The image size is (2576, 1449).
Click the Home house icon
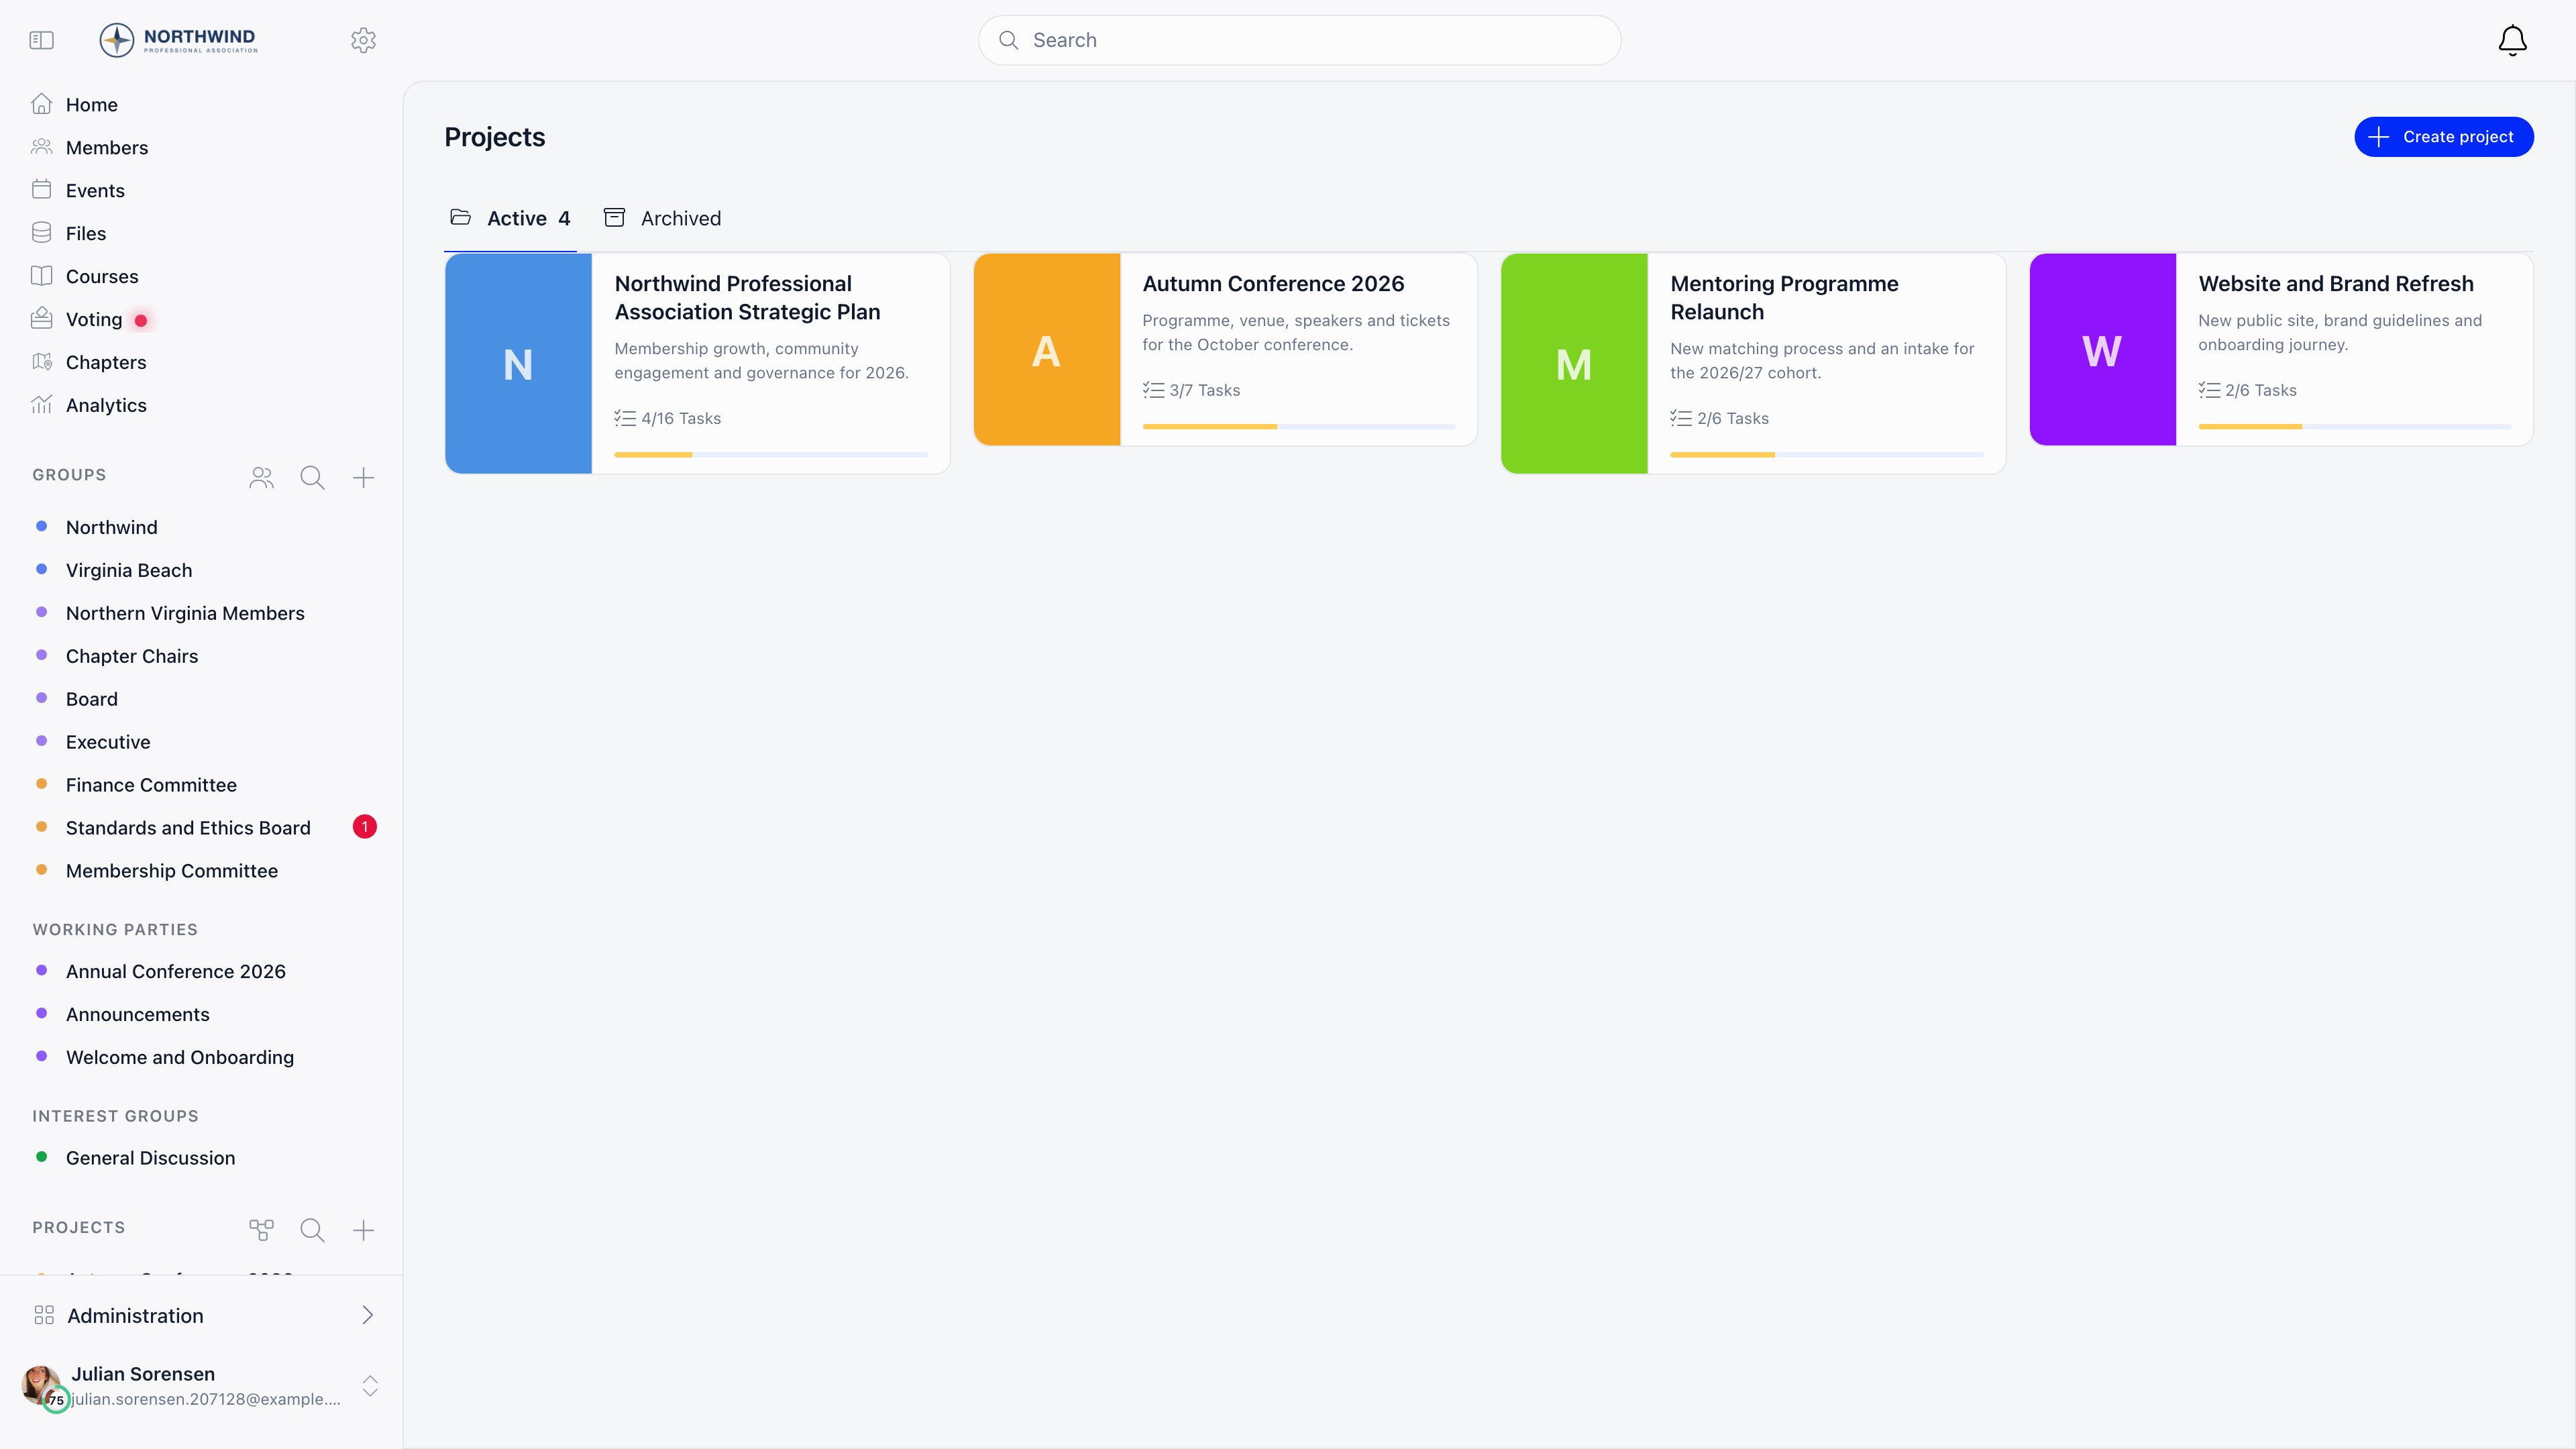tap(41, 104)
